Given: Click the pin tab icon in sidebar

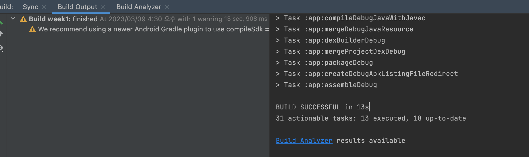Looking at the screenshot, I should point(1,33).
